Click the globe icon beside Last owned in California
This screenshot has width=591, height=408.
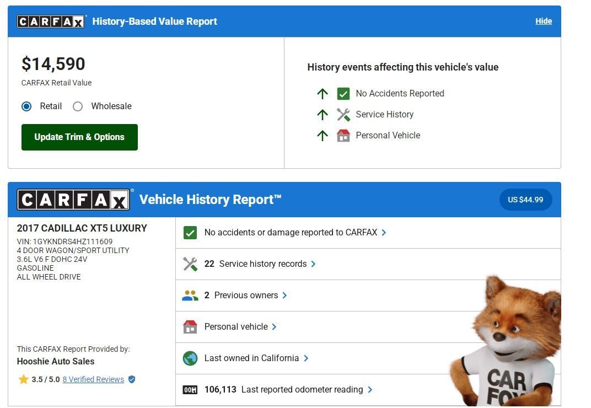click(x=190, y=358)
